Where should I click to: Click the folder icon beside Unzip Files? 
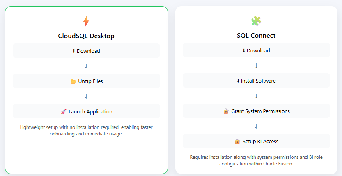(x=73, y=81)
